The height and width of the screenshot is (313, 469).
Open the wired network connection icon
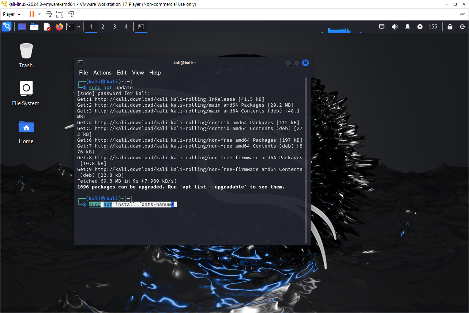click(382, 27)
